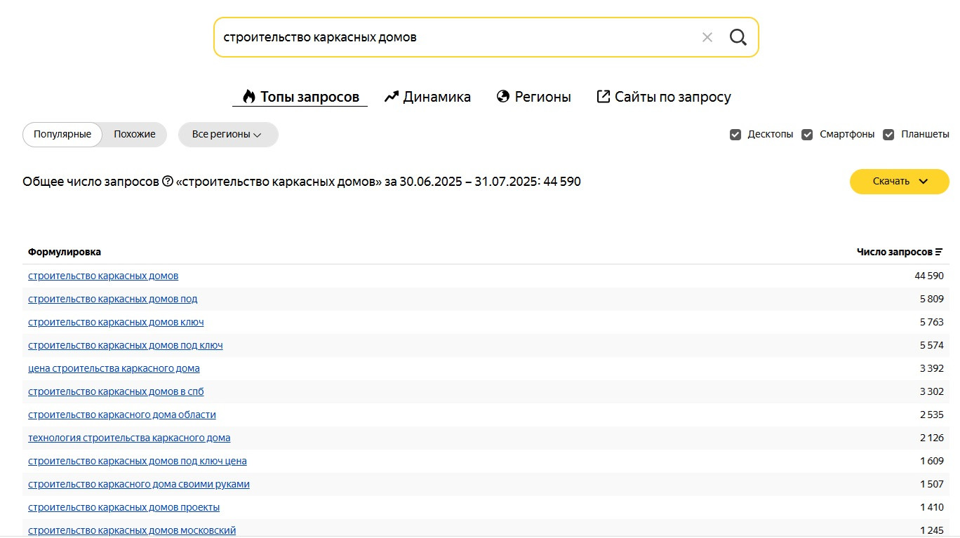Click строительство каркасного дома своими руками
The image size is (960, 538).
click(x=139, y=484)
